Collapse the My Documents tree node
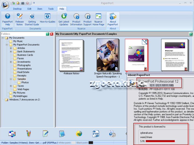 click(2, 38)
